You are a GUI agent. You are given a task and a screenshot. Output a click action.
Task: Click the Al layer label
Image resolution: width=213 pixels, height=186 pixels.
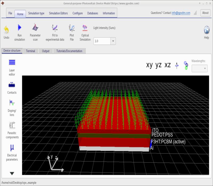tap(152, 148)
